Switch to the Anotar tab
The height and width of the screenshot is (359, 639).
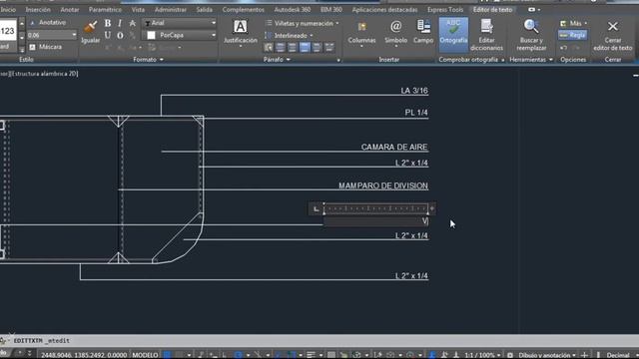[70, 9]
